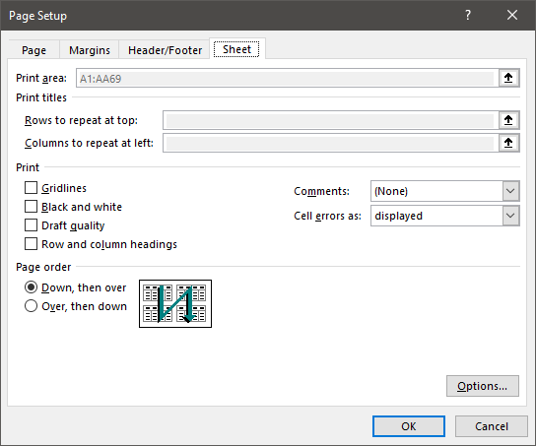Screen dimensions: 536x446
Task: Click the page order preview diagram
Action: 175,303
